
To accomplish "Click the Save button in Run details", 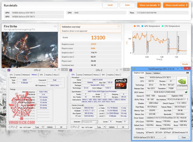I will (127, 5).
